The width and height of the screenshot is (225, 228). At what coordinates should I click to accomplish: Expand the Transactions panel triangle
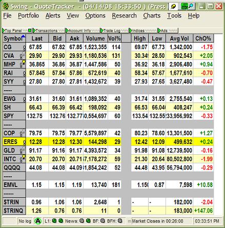(34, 31)
